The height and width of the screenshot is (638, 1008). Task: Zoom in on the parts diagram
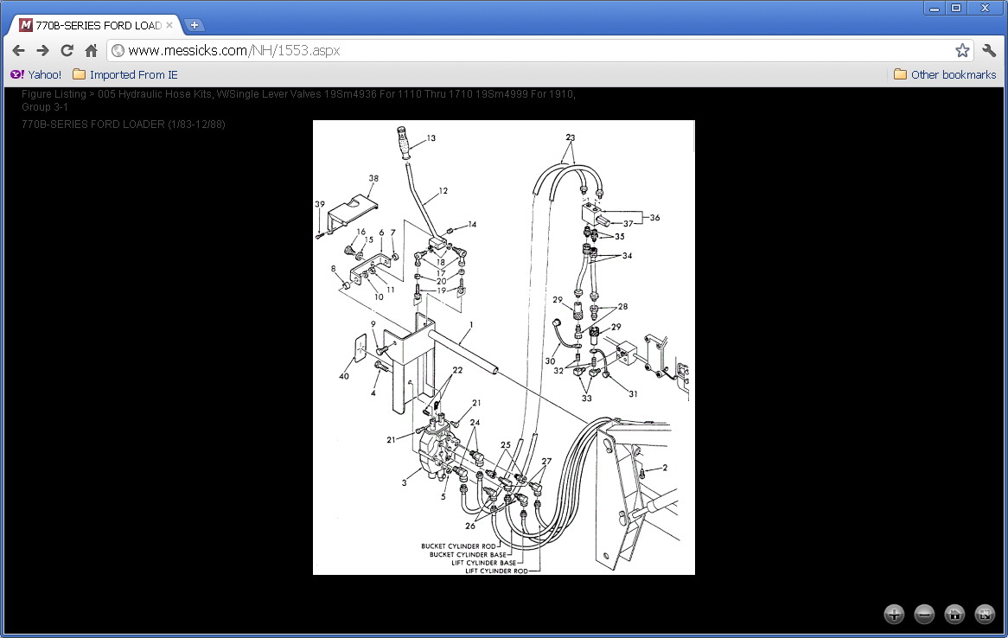point(894,614)
